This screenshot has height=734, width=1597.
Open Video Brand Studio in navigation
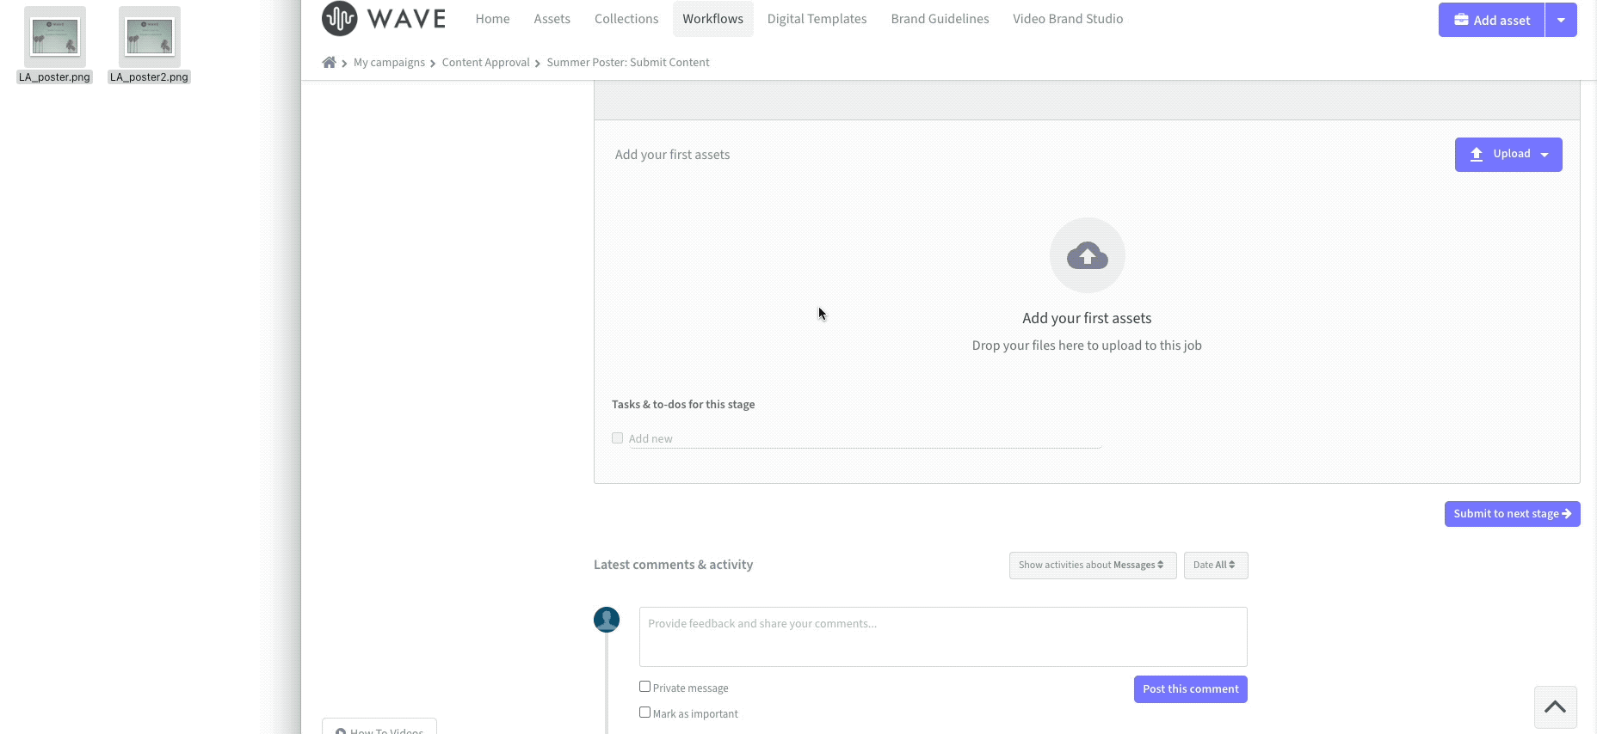pos(1068,19)
